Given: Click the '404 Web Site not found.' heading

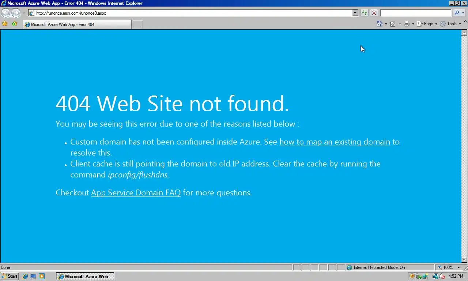Looking at the screenshot, I should click(x=172, y=103).
